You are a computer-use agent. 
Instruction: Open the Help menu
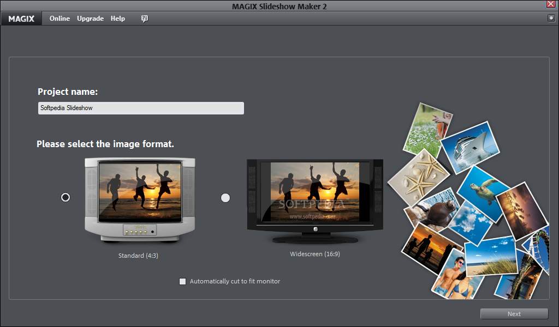click(x=118, y=19)
